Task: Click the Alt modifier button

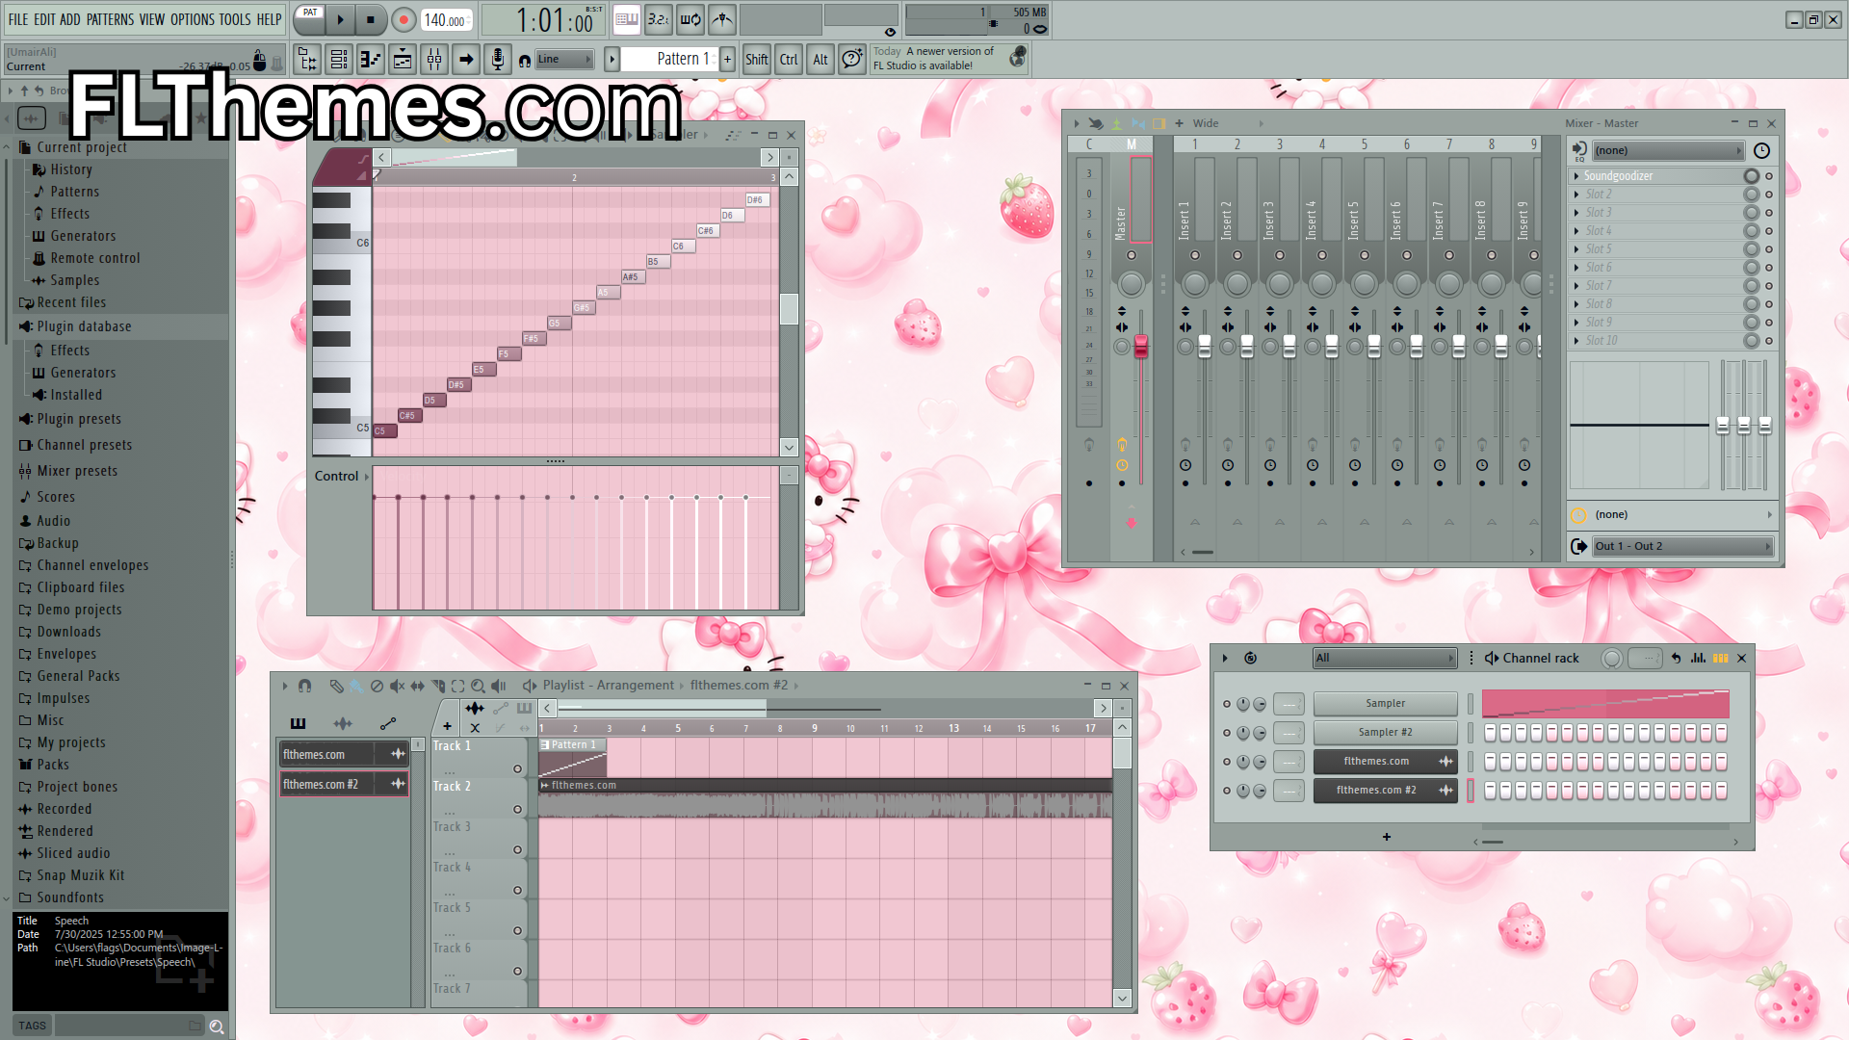Action: coord(820,60)
